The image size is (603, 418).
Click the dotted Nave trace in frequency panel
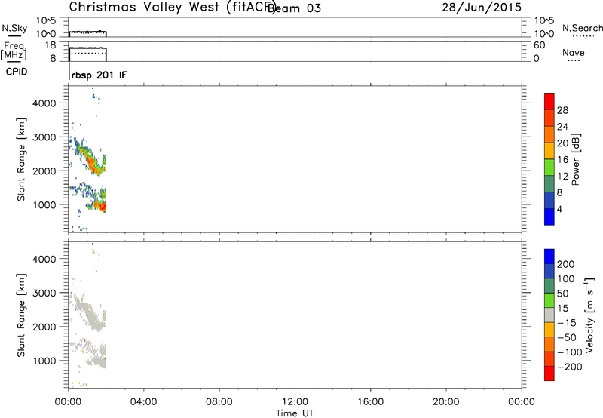tap(87, 53)
